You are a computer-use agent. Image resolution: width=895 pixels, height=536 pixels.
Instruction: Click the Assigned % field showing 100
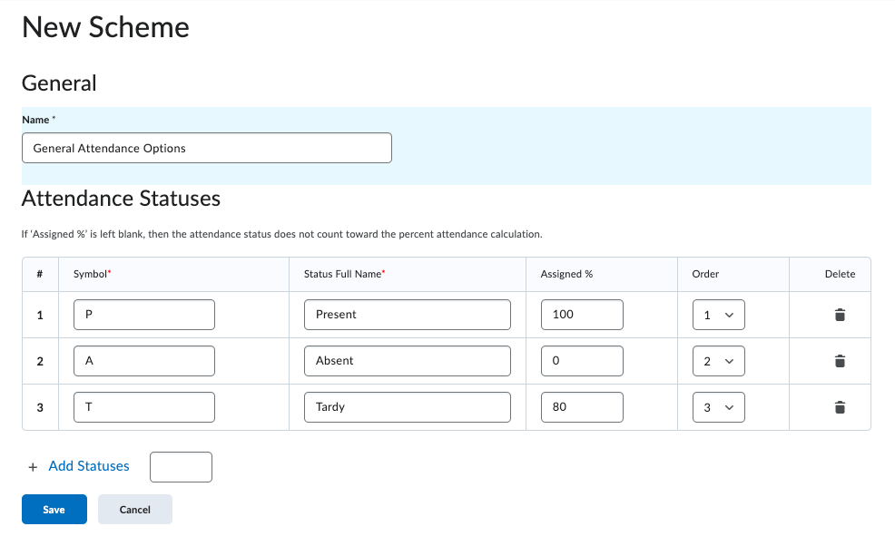click(x=582, y=315)
